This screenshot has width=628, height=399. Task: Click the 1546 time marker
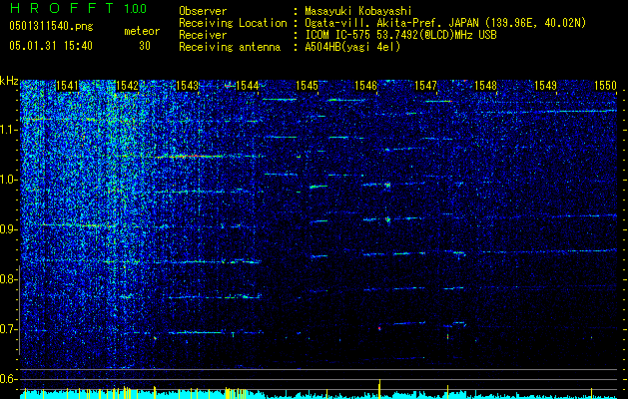[x=366, y=86]
